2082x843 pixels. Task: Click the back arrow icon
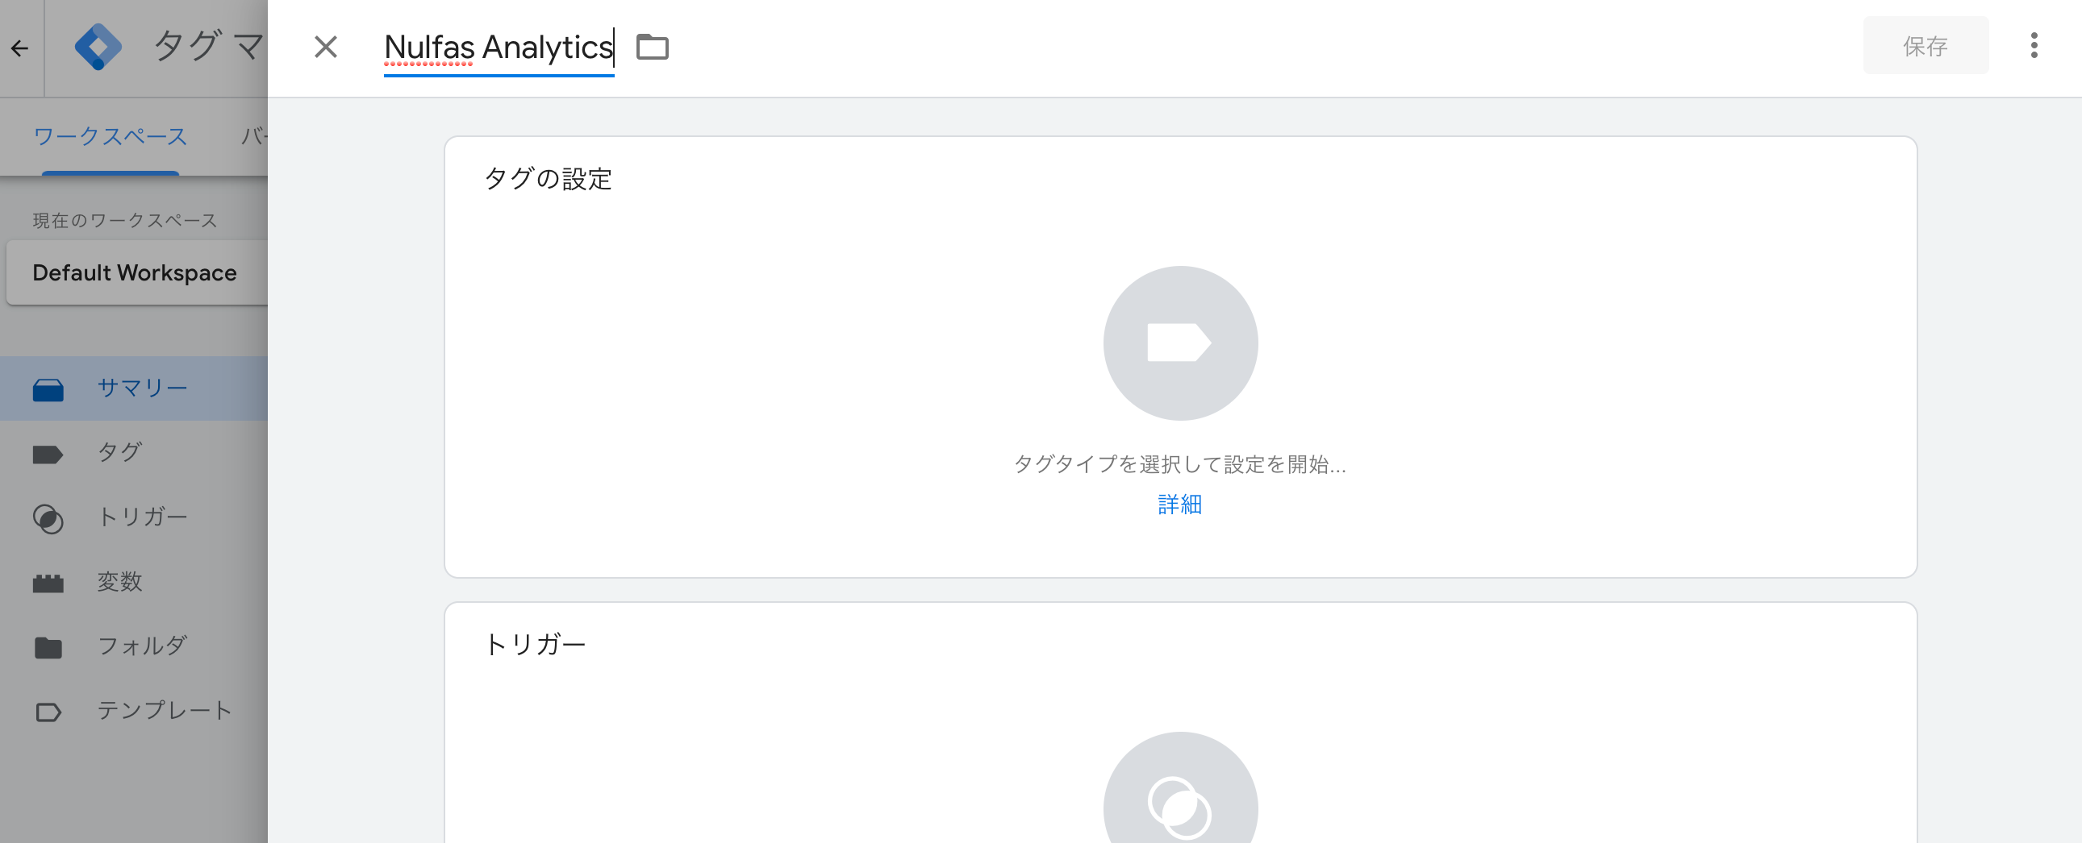20,48
